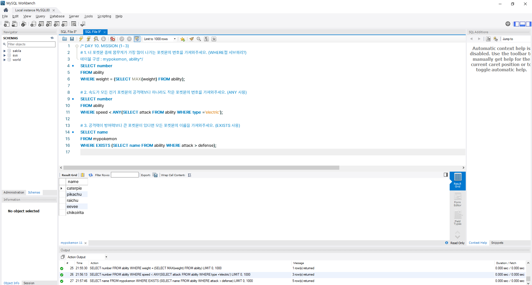
Task: Click the editor horizontal scrollbar
Action: (x=201, y=168)
